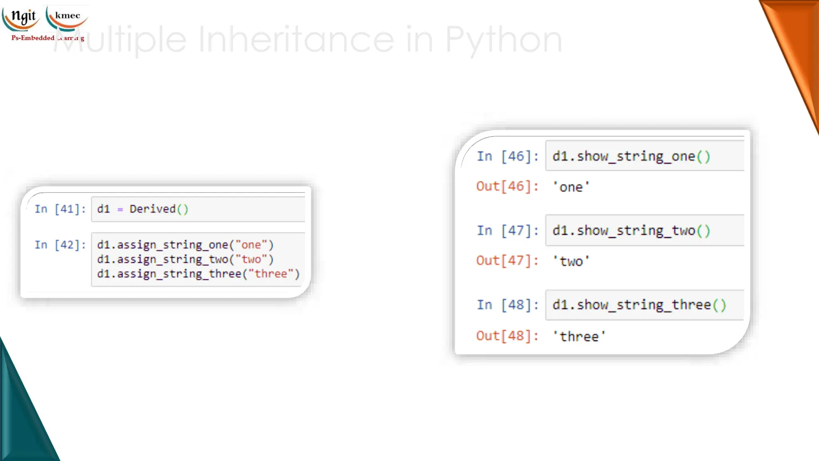Viewport: 819px width, 461px height.
Task: Click the d1.show_string_three() code cell
Action: click(x=645, y=305)
